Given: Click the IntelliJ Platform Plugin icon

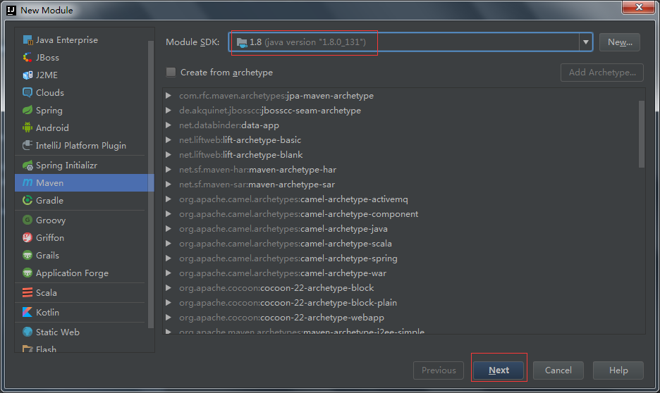Looking at the screenshot, I should (28, 145).
